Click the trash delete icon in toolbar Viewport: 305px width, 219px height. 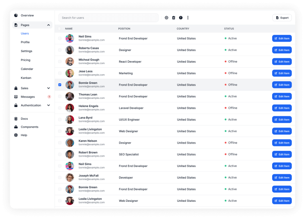173,18
